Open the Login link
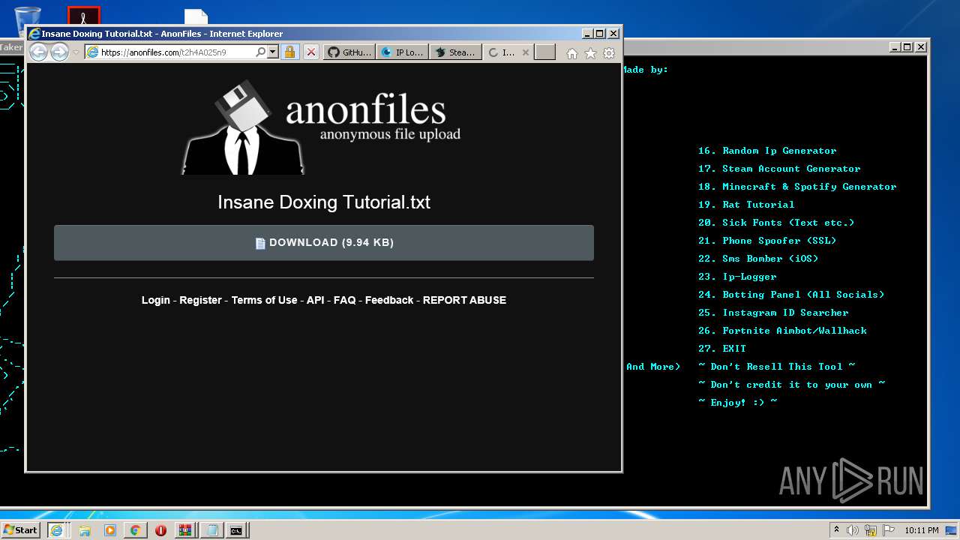This screenshot has height=540, width=960. tap(156, 300)
